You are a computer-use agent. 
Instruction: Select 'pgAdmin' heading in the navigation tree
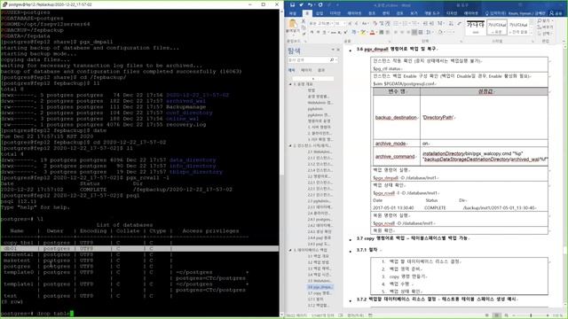coord(316,109)
